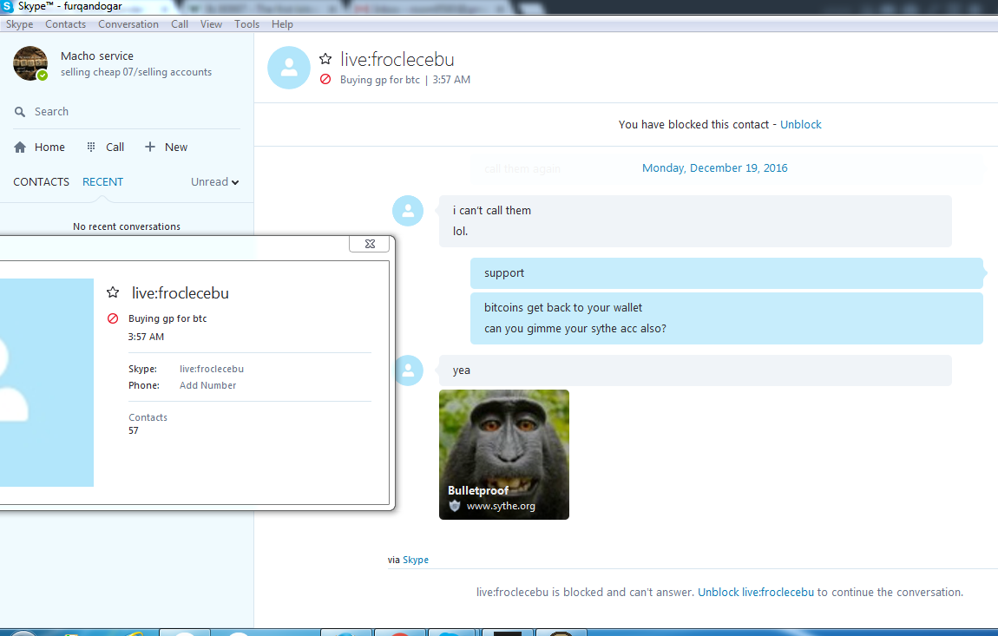Click sender avatar beside "yea" message
Viewport: 998px width, 636px height.
point(408,370)
